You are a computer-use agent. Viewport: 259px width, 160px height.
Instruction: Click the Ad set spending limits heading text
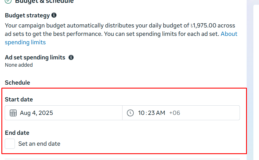[x=35, y=57]
